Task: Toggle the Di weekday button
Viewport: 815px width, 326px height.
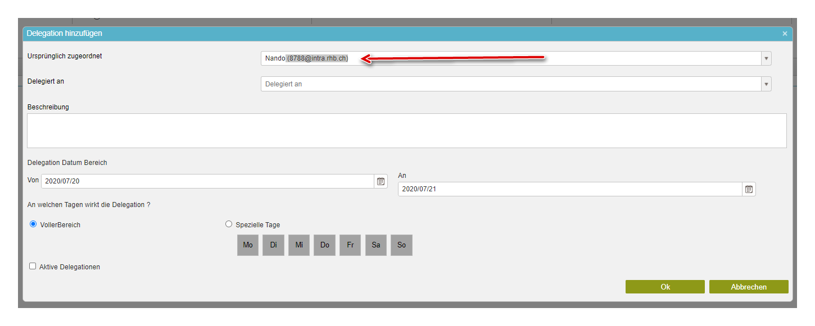Action: pyautogui.click(x=273, y=245)
